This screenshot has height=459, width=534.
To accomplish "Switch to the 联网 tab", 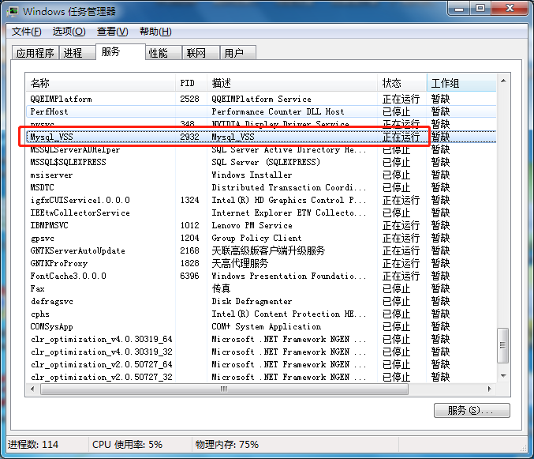I will click(x=196, y=53).
